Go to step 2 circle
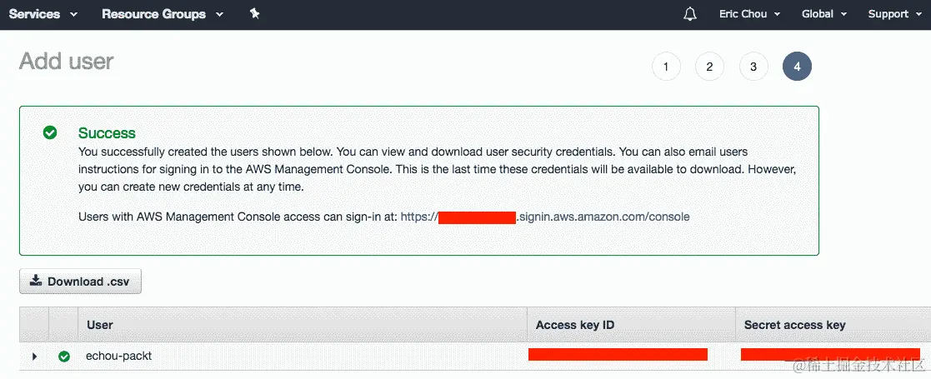The height and width of the screenshot is (379, 931). [709, 67]
